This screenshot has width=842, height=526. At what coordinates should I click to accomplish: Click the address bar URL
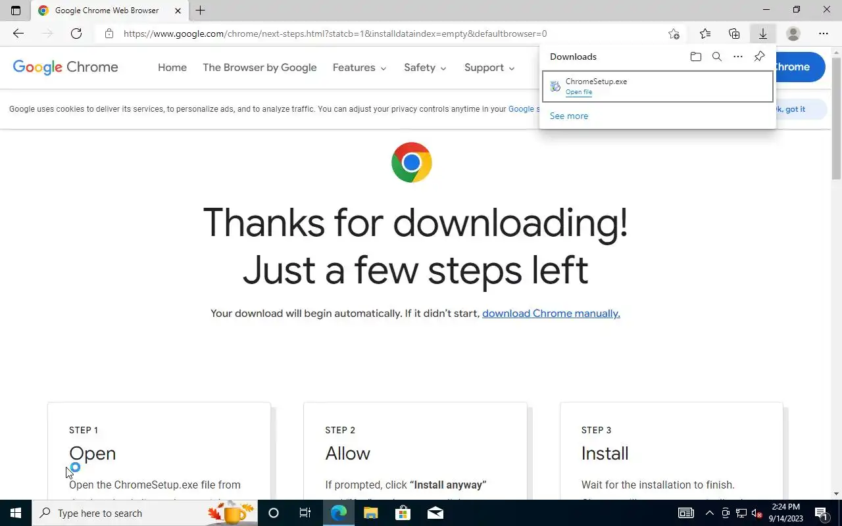[x=335, y=34]
